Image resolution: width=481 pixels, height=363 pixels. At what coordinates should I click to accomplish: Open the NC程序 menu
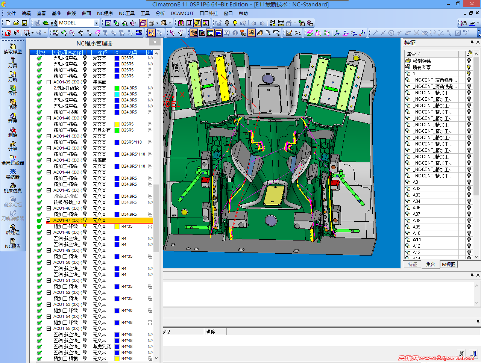tap(105, 14)
